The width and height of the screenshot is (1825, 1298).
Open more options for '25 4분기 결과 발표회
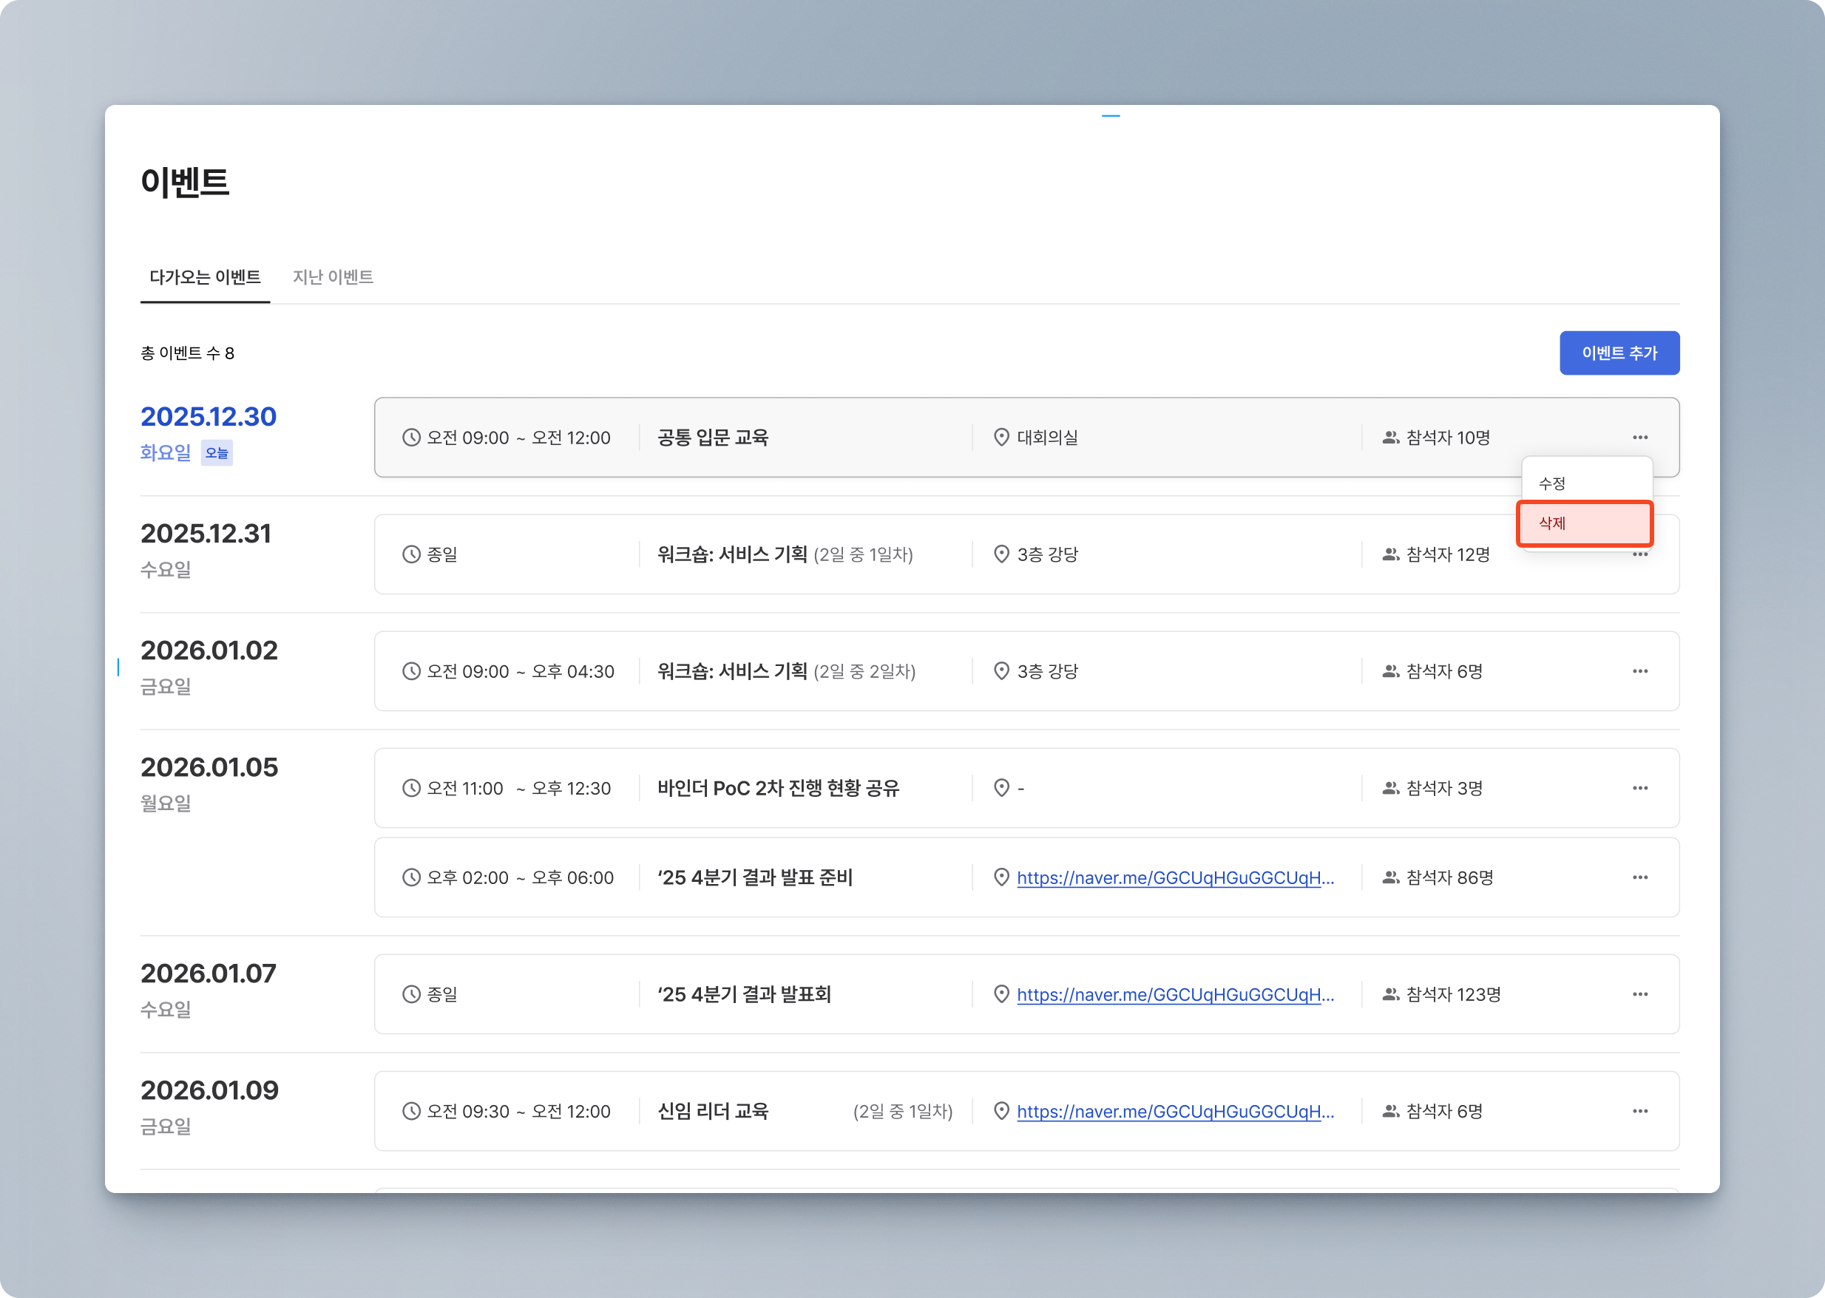point(1639,994)
